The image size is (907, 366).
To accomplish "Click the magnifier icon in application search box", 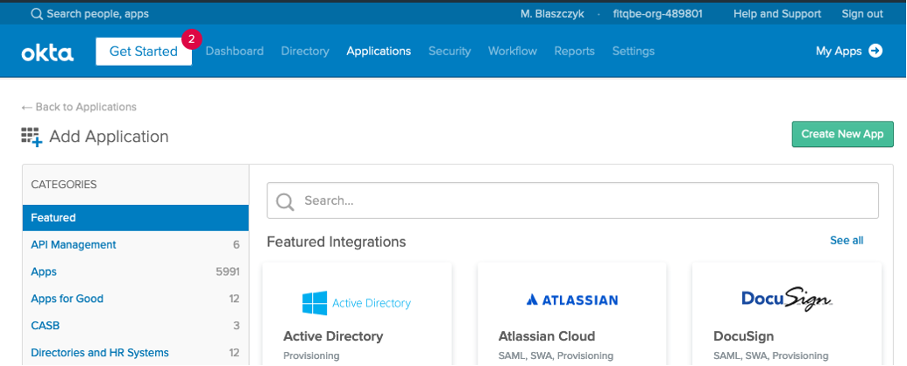I will click(285, 201).
